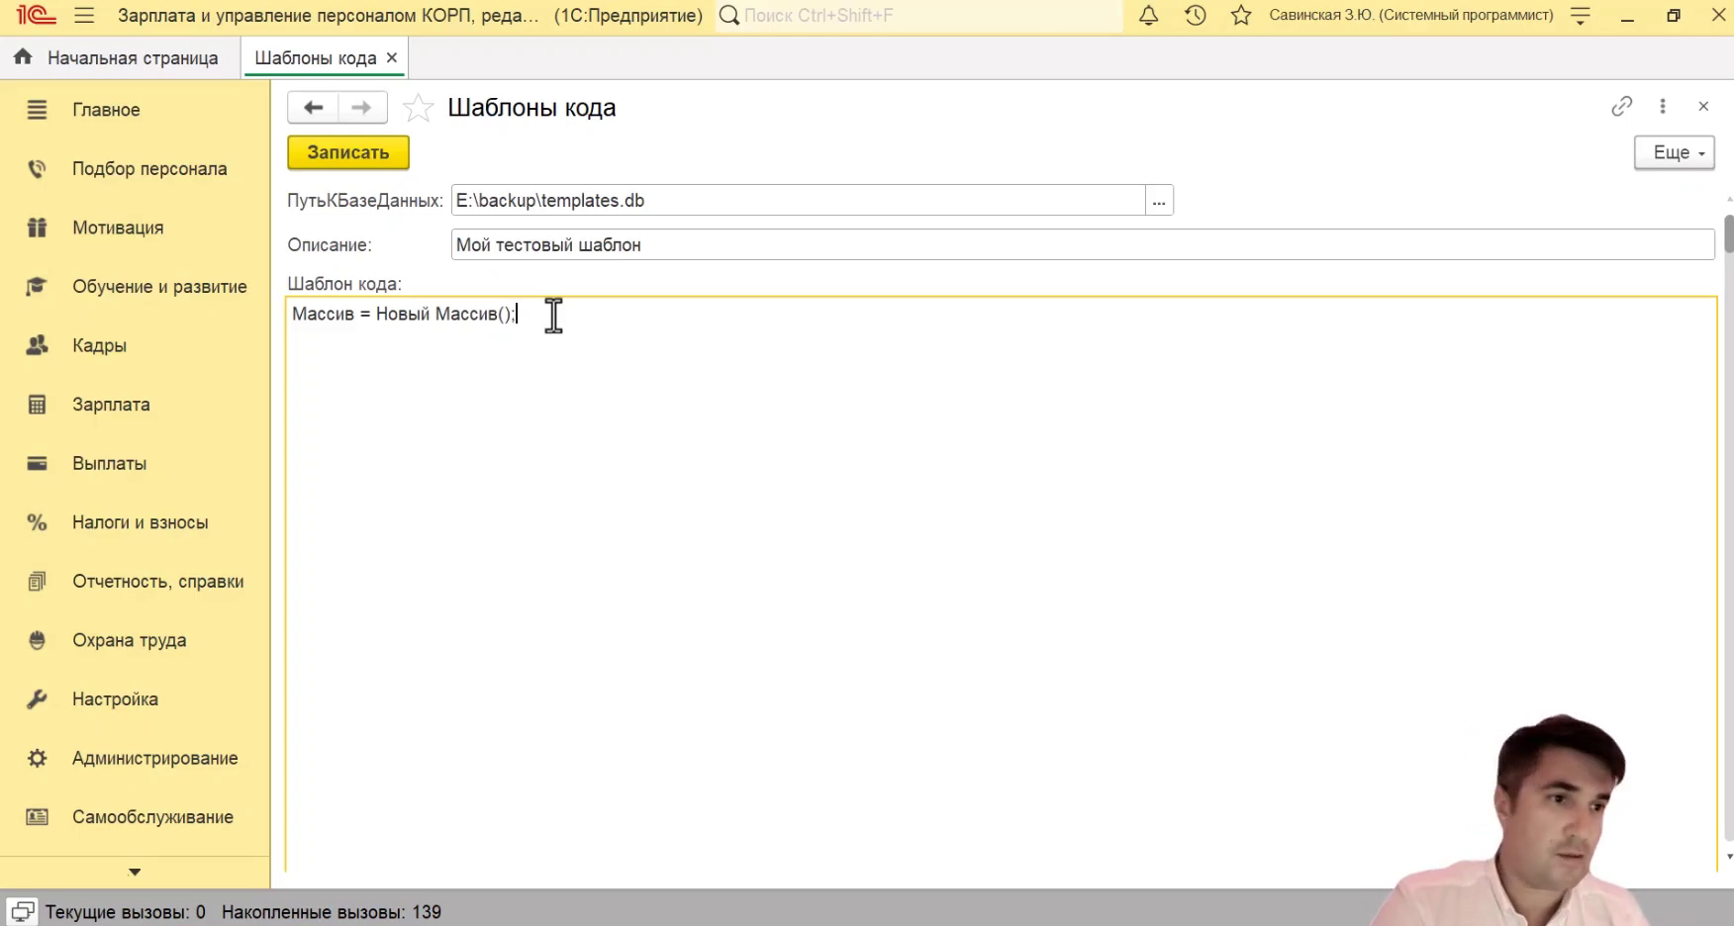
Task: Get link to this form
Action: pos(1621,106)
